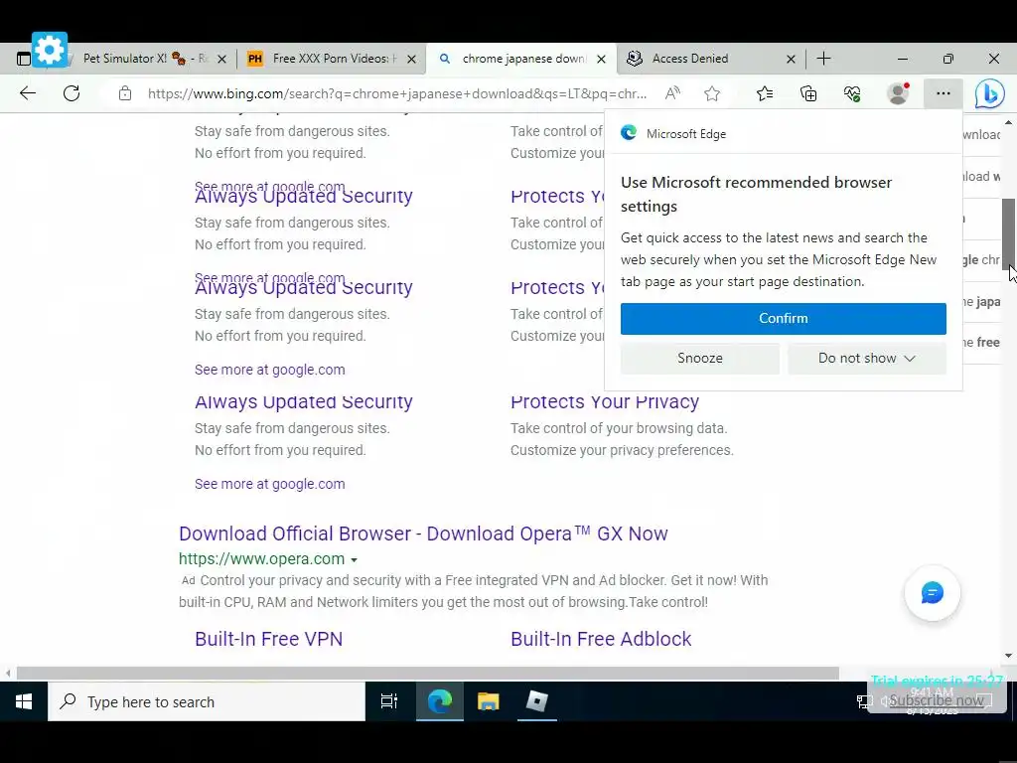Close the Access Denied tab
Image resolution: width=1017 pixels, height=763 pixels.
click(791, 59)
